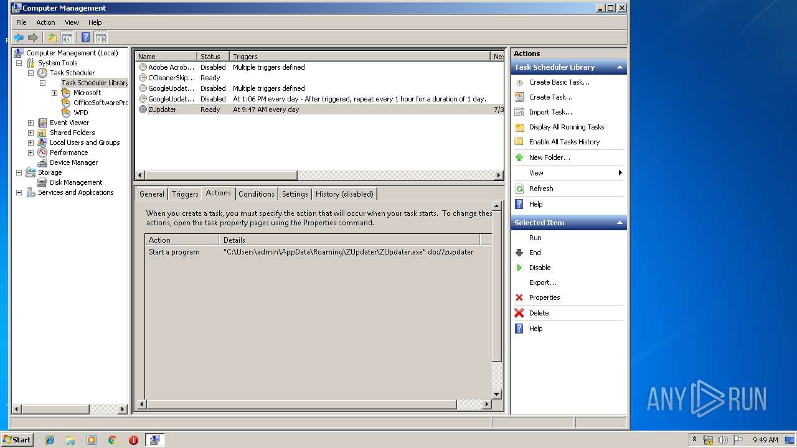Toggle the Show/Hide Console Tree toolbar icon

click(x=67, y=38)
